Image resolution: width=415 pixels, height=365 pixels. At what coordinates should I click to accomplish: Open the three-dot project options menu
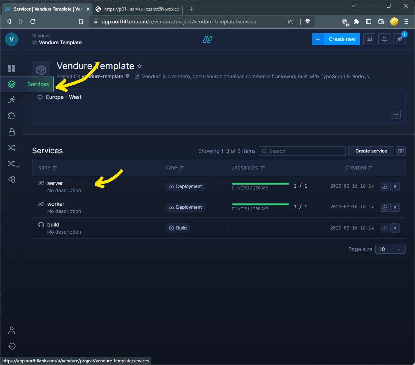[x=396, y=114]
